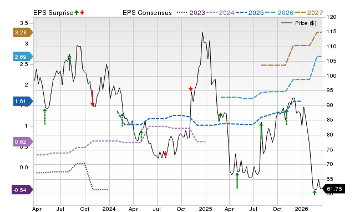This screenshot has width=355, height=212.
Task: Click the 2.5 EPS axis label
Action: pos(24,64)
